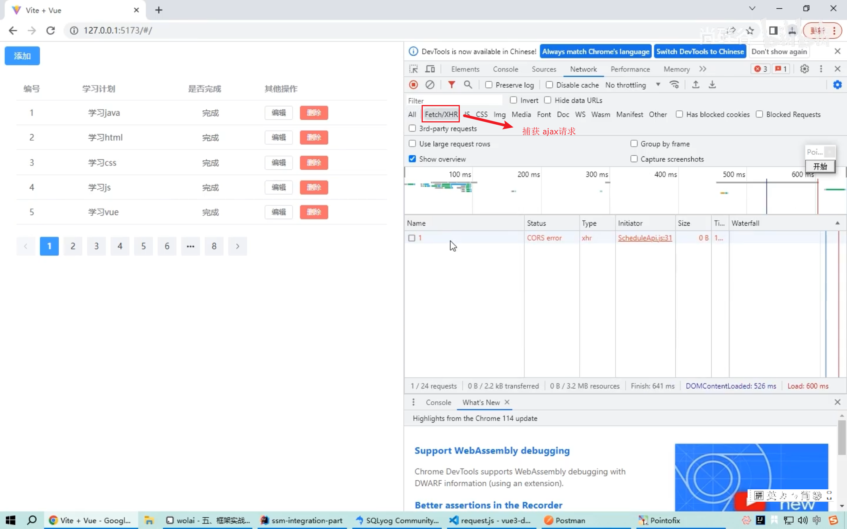The height and width of the screenshot is (529, 847).
Task: Click the import HAR file icon
Action: click(x=695, y=85)
